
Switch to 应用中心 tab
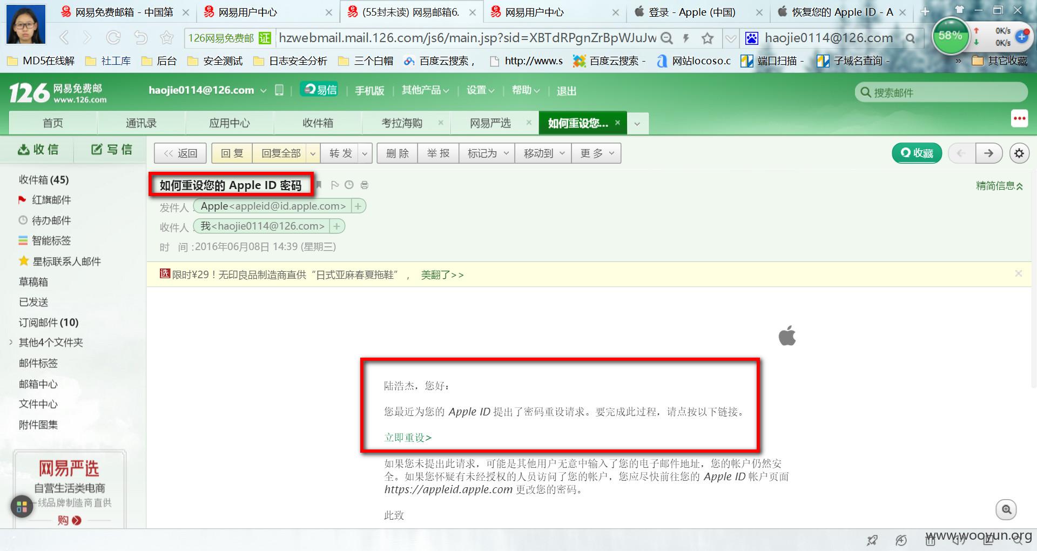point(229,123)
